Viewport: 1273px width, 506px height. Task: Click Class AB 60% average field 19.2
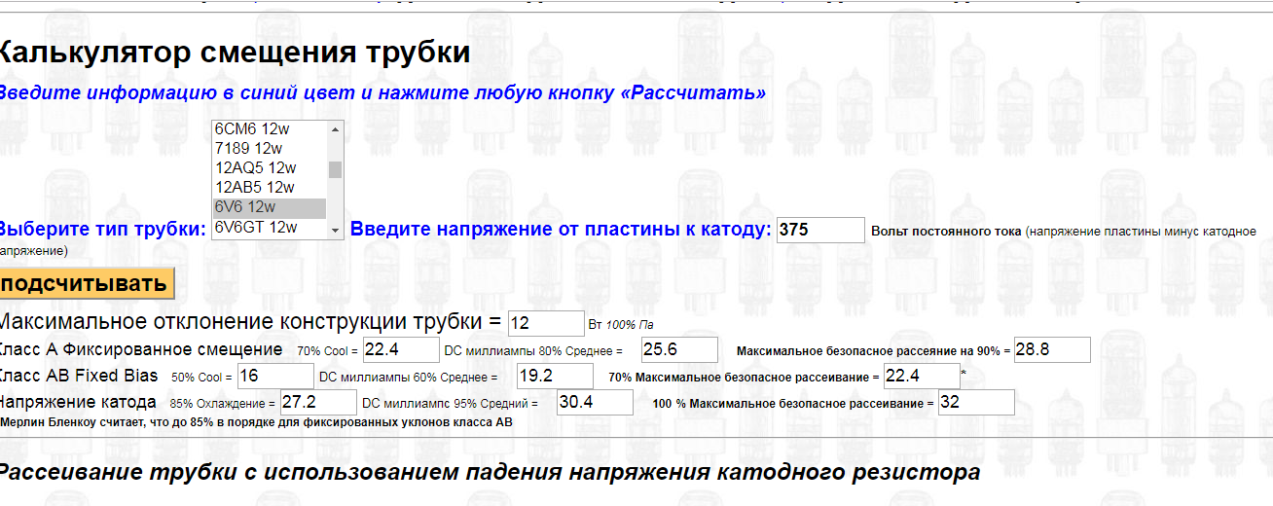tap(555, 376)
